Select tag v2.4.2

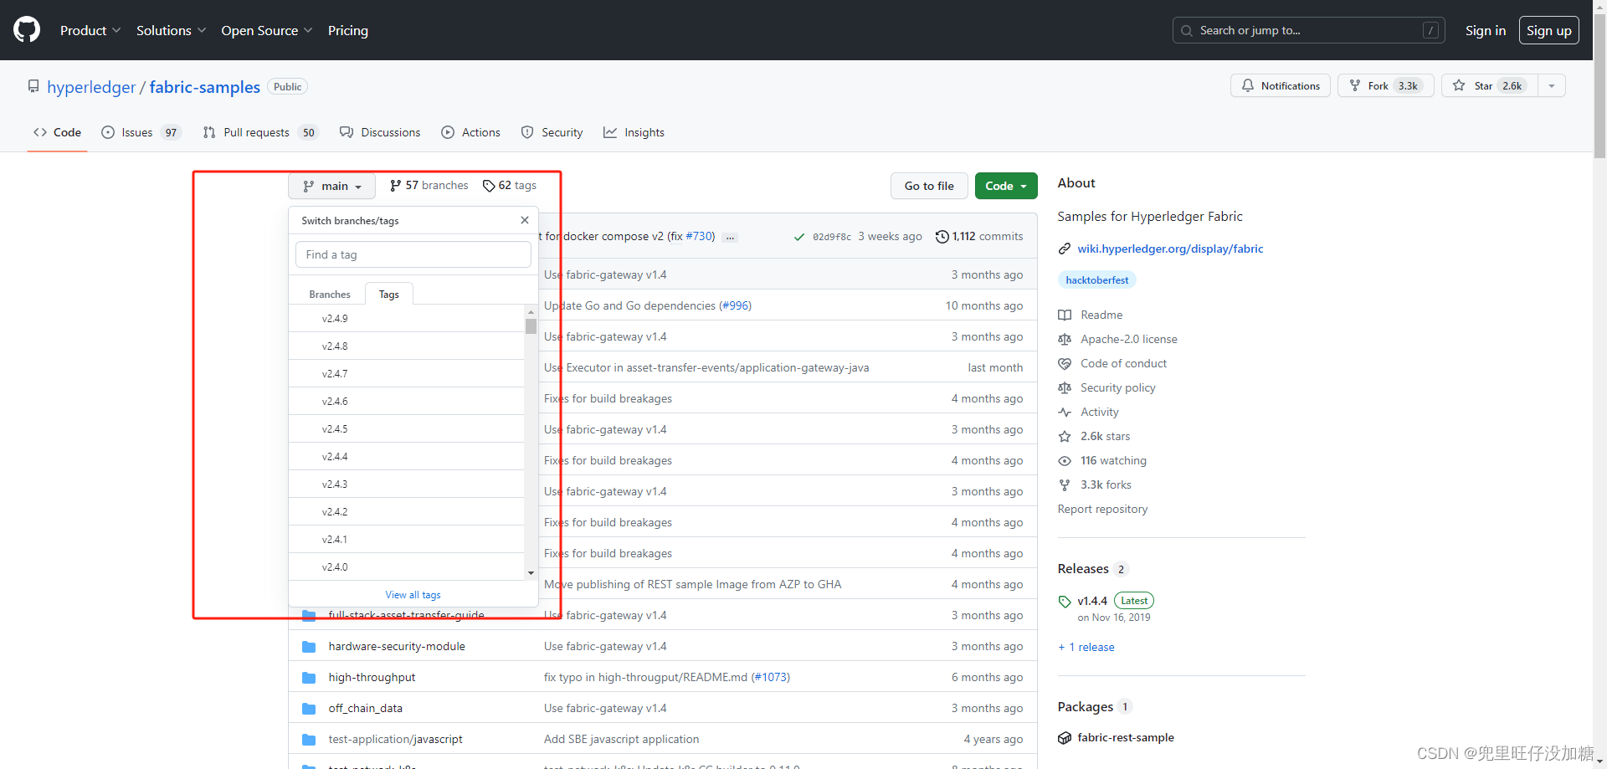[x=407, y=511]
